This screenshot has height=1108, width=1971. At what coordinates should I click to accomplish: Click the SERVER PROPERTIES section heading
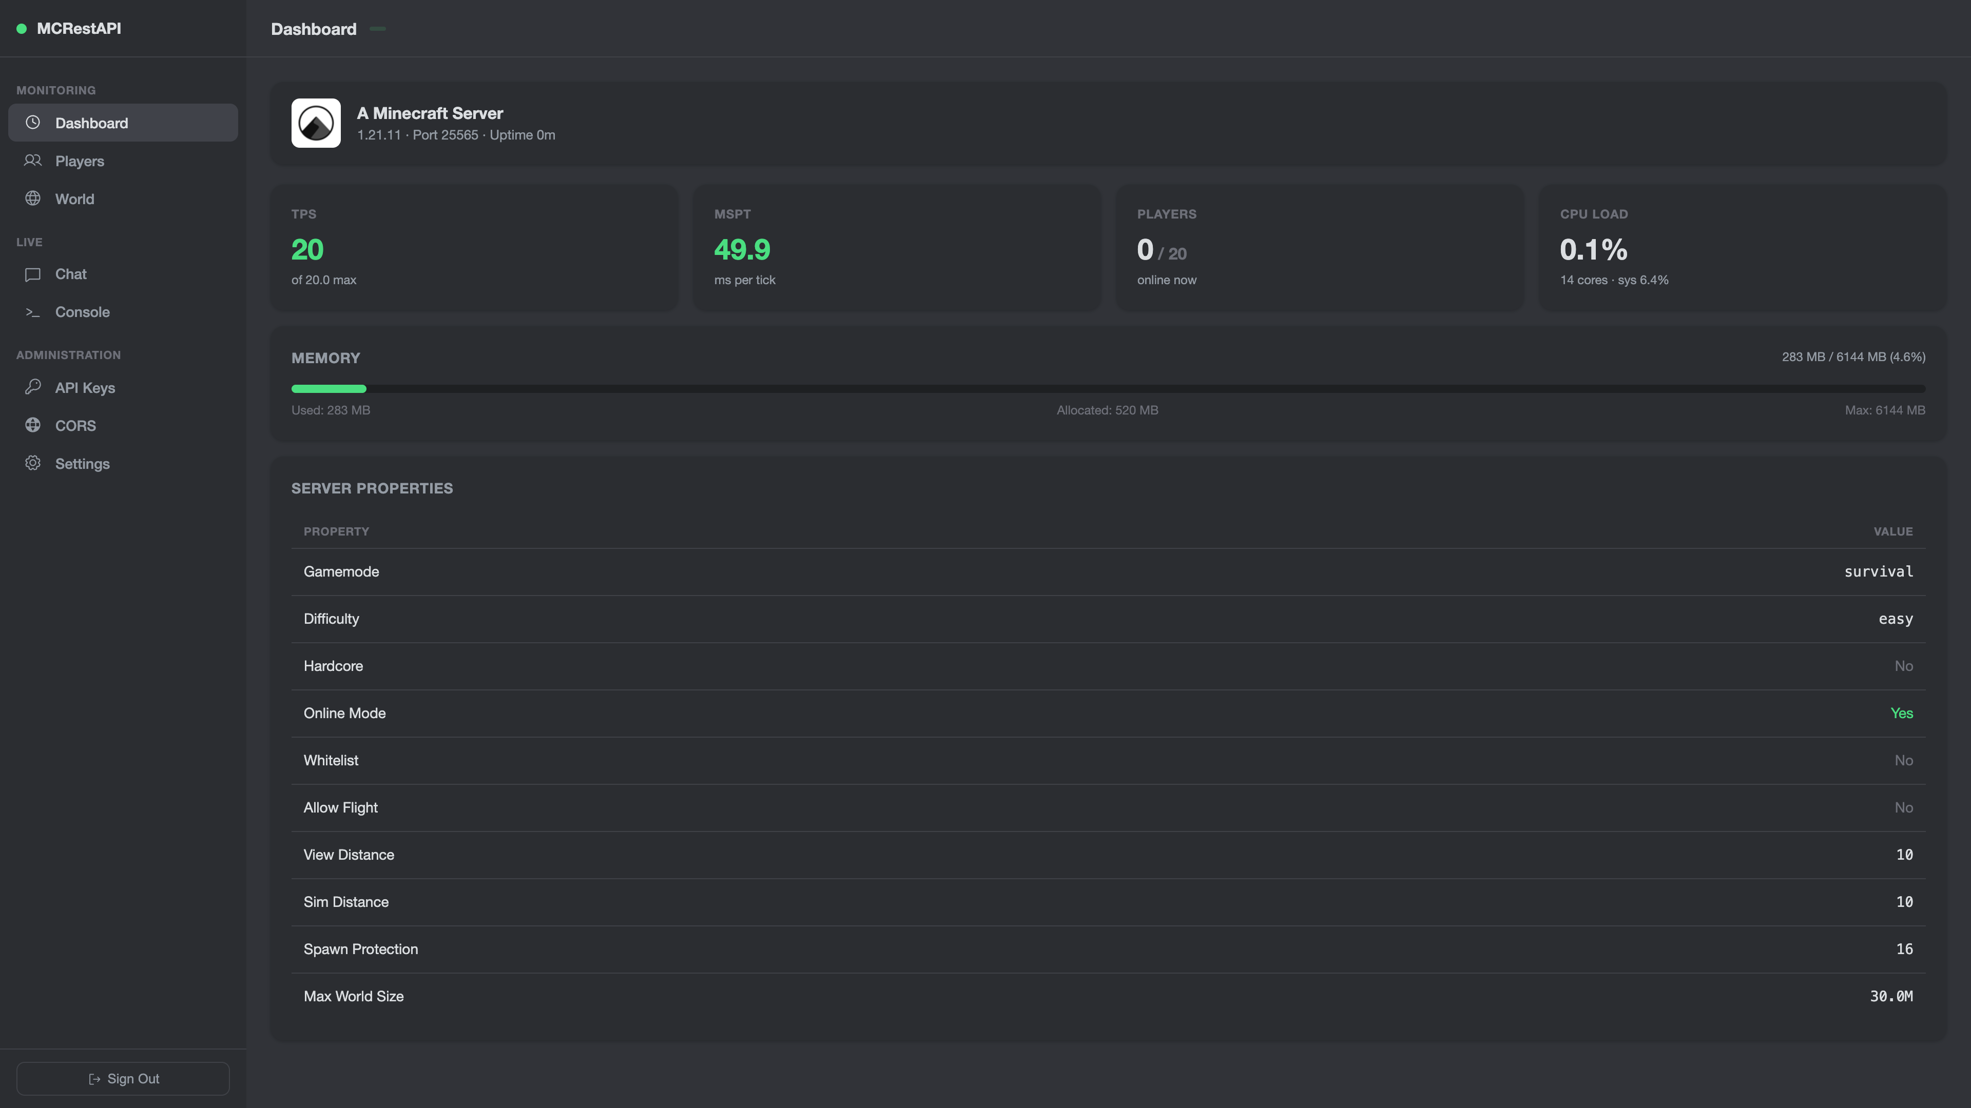tap(372, 489)
